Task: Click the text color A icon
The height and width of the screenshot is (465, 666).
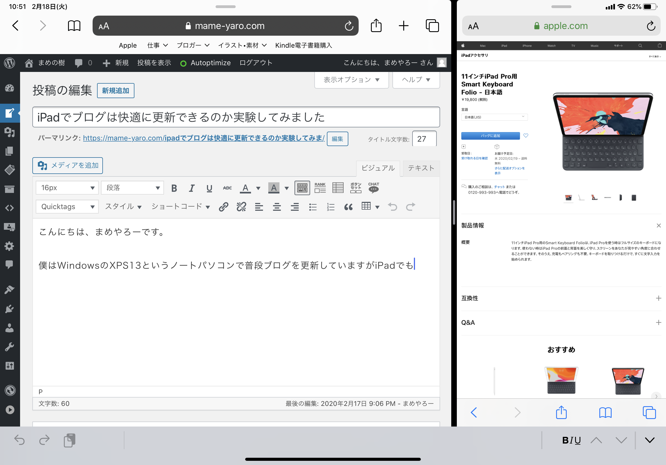Action: pos(245,188)
